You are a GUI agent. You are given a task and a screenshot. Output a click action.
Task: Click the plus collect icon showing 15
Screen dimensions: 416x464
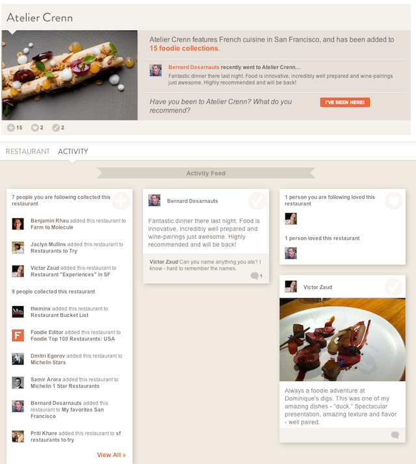[x=11, y=127]
